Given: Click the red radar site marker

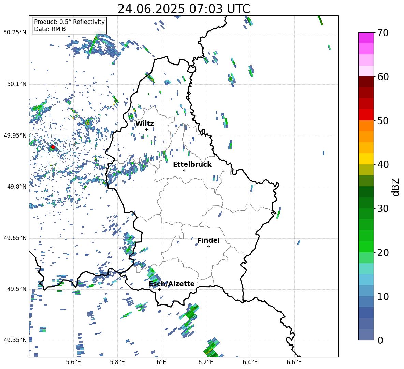Looking at the screenshot, I should pos(53,147).
